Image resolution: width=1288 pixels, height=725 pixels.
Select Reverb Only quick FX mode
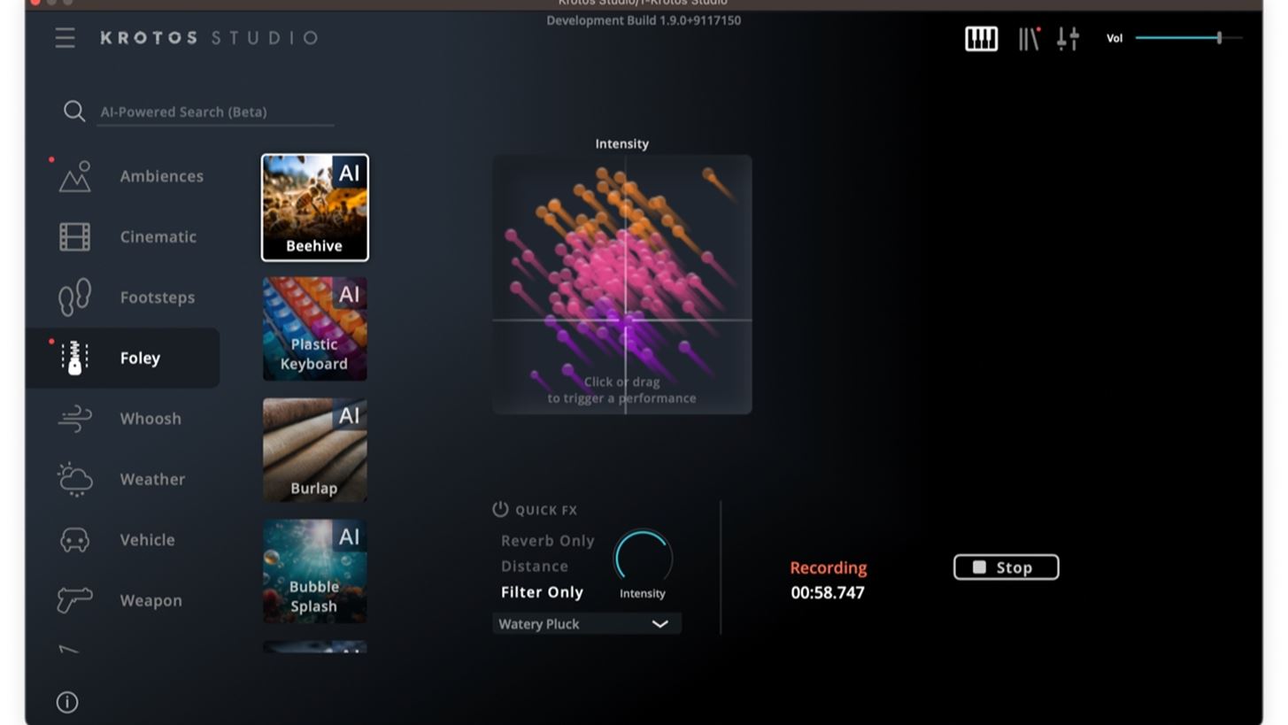(548, 540)
